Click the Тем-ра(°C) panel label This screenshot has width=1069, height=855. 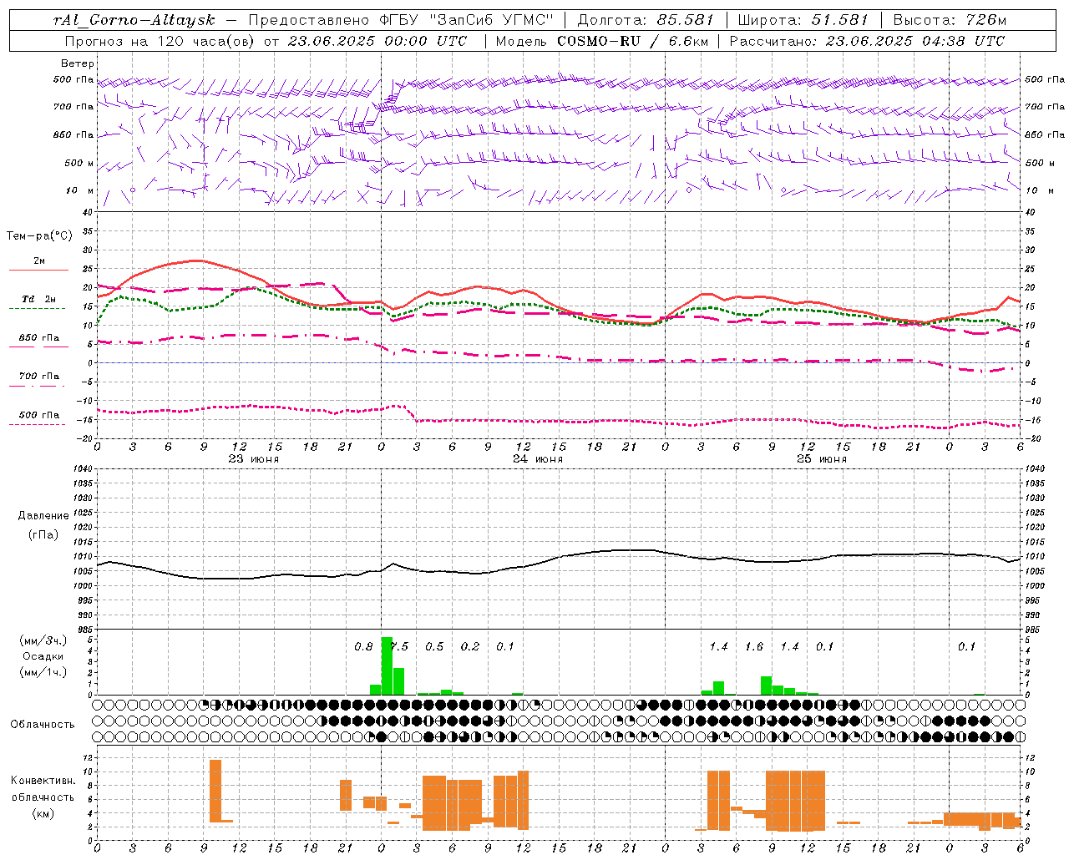point(38,236)
